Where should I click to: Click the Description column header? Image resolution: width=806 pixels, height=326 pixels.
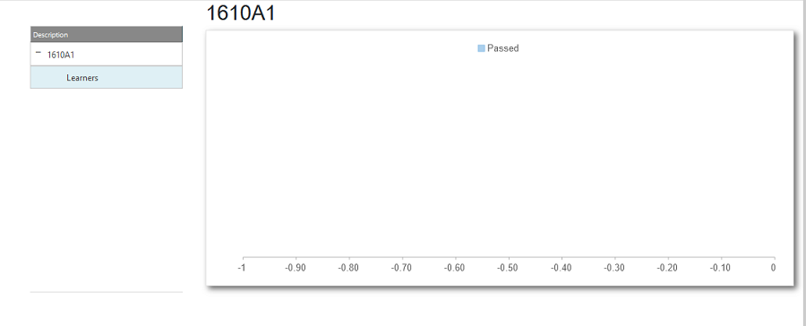tap(107, 34)
